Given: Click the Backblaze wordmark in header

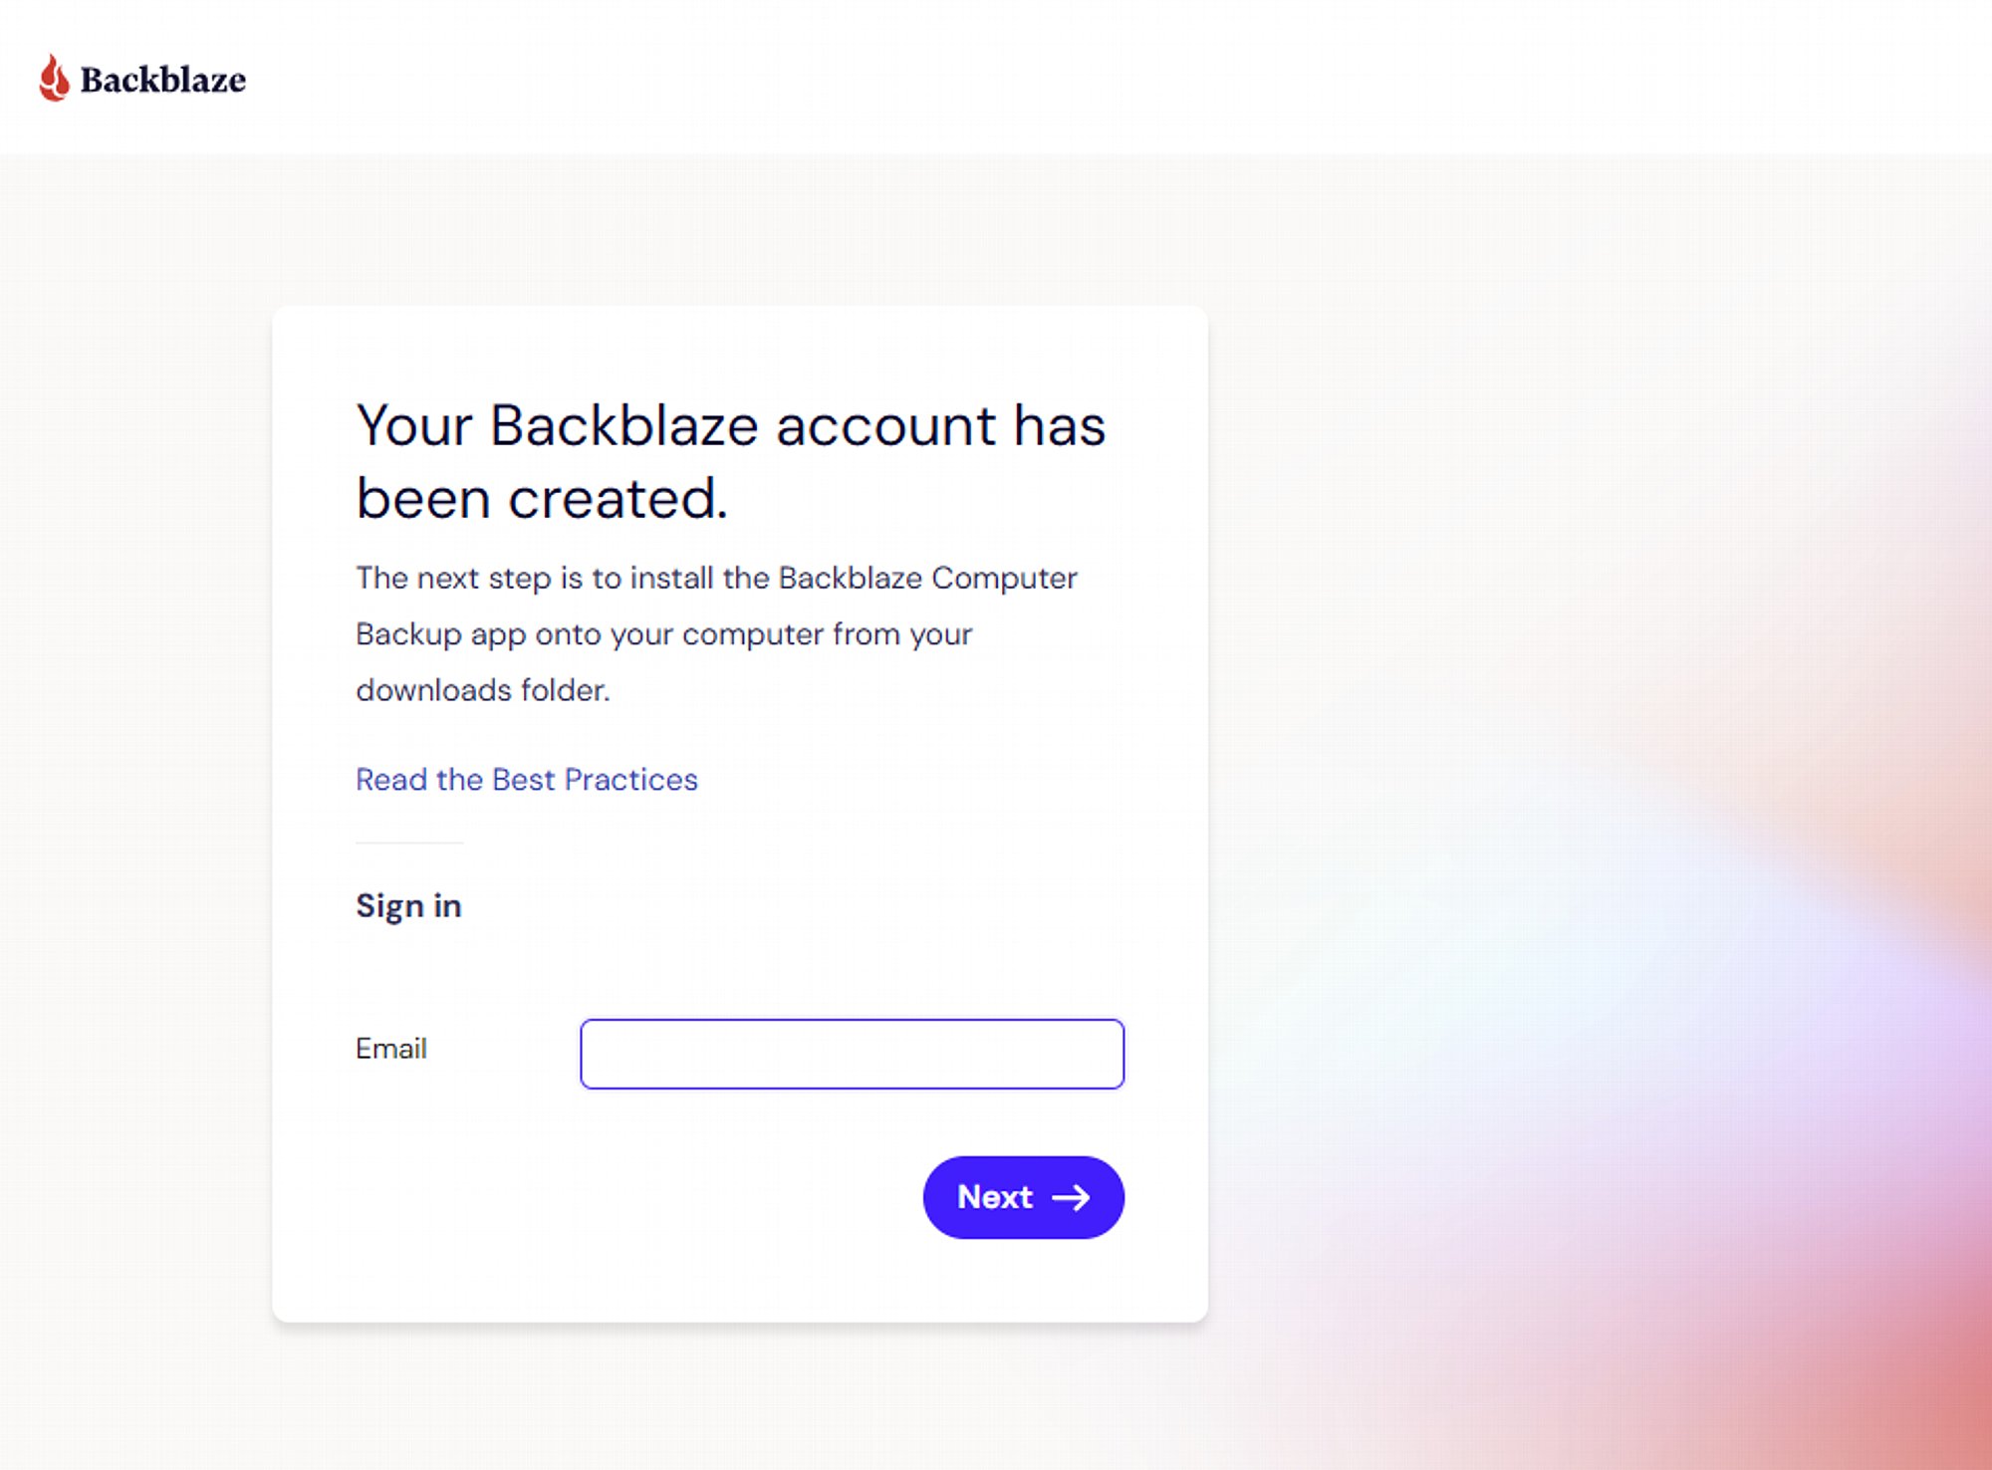Looking at the screenshot, I should (163, 80).
